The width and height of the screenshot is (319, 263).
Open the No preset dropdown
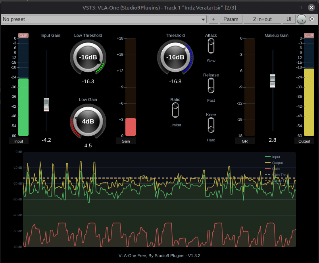[x=104, y=19]
